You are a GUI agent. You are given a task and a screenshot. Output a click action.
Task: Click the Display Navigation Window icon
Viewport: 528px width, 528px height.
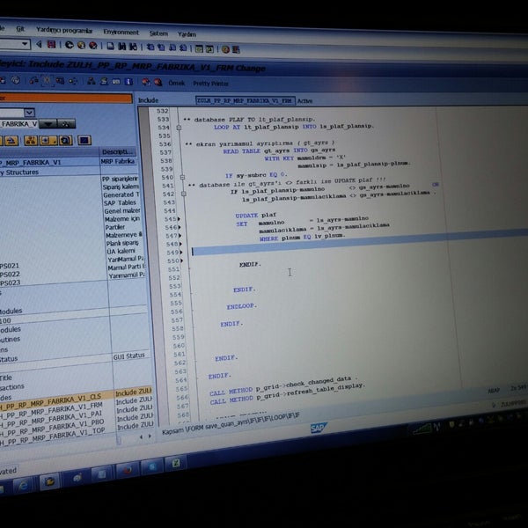coord(104,82)
